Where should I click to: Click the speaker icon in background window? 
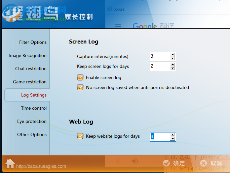pos(134,161)
